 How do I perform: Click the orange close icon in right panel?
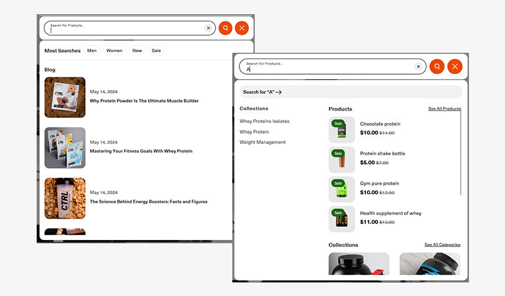click(455, 66)
